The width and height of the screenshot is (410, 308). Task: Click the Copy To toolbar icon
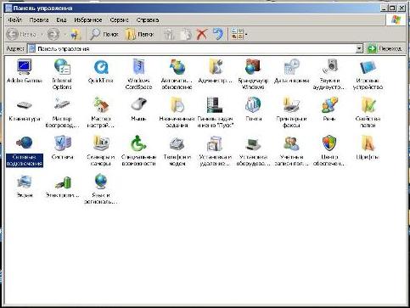tap(186, 35)
